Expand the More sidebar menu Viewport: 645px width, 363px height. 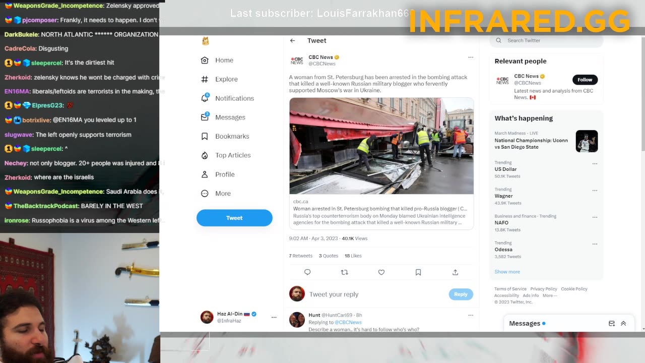coord(223,194)
